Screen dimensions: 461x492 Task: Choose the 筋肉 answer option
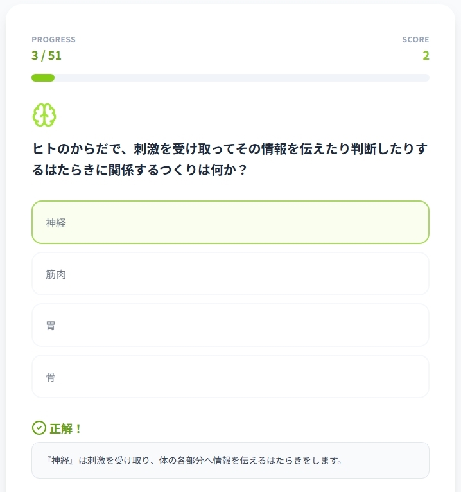[x=230, y=274]
